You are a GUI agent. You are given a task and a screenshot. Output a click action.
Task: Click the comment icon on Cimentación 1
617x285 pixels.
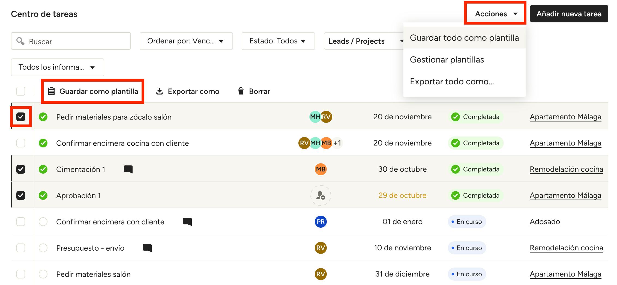click(128, 169)
